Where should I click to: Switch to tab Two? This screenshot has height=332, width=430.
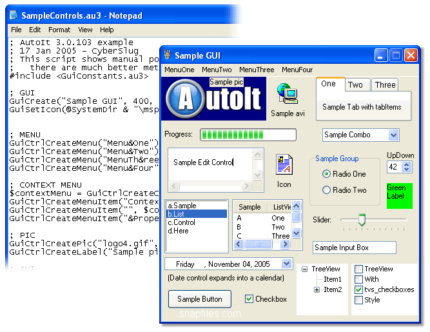(x=358, y=85)
